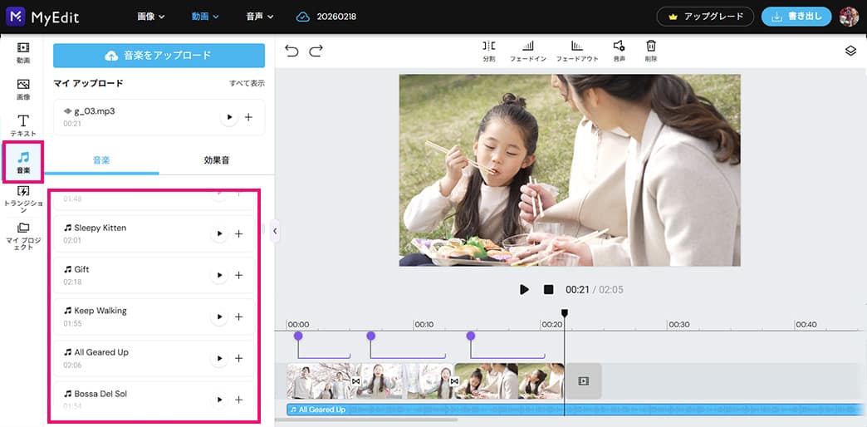Screen dimensions: 867x427
Task: Preview the Keep Walking track
Action: pos(219,317)
